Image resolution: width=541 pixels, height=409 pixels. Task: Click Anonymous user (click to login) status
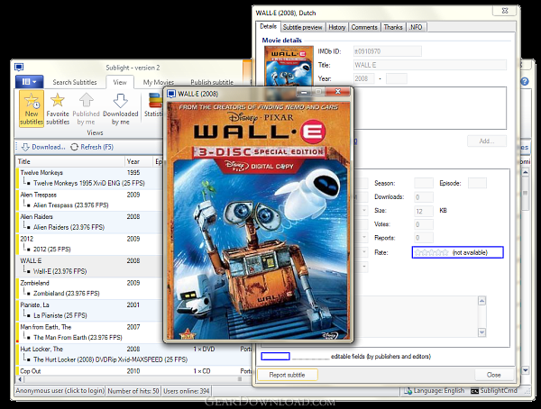pyautogui.click(x=60, y=391)
